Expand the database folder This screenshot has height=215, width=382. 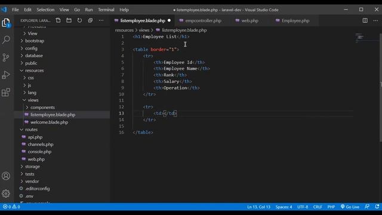tap(34, 56)
